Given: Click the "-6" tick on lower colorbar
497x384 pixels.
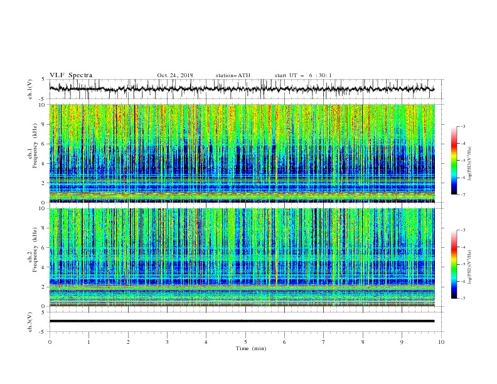Looking at the screenshot, I should tap(462, 281).
